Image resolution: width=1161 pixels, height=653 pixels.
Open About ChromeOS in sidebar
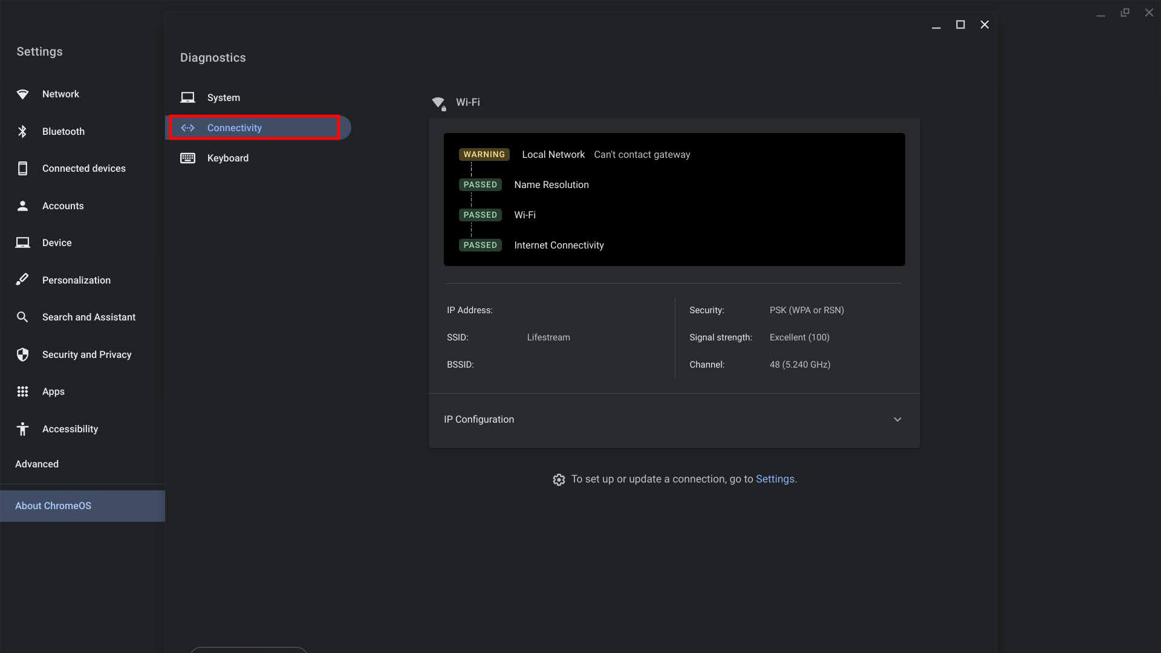pos(53,505)
